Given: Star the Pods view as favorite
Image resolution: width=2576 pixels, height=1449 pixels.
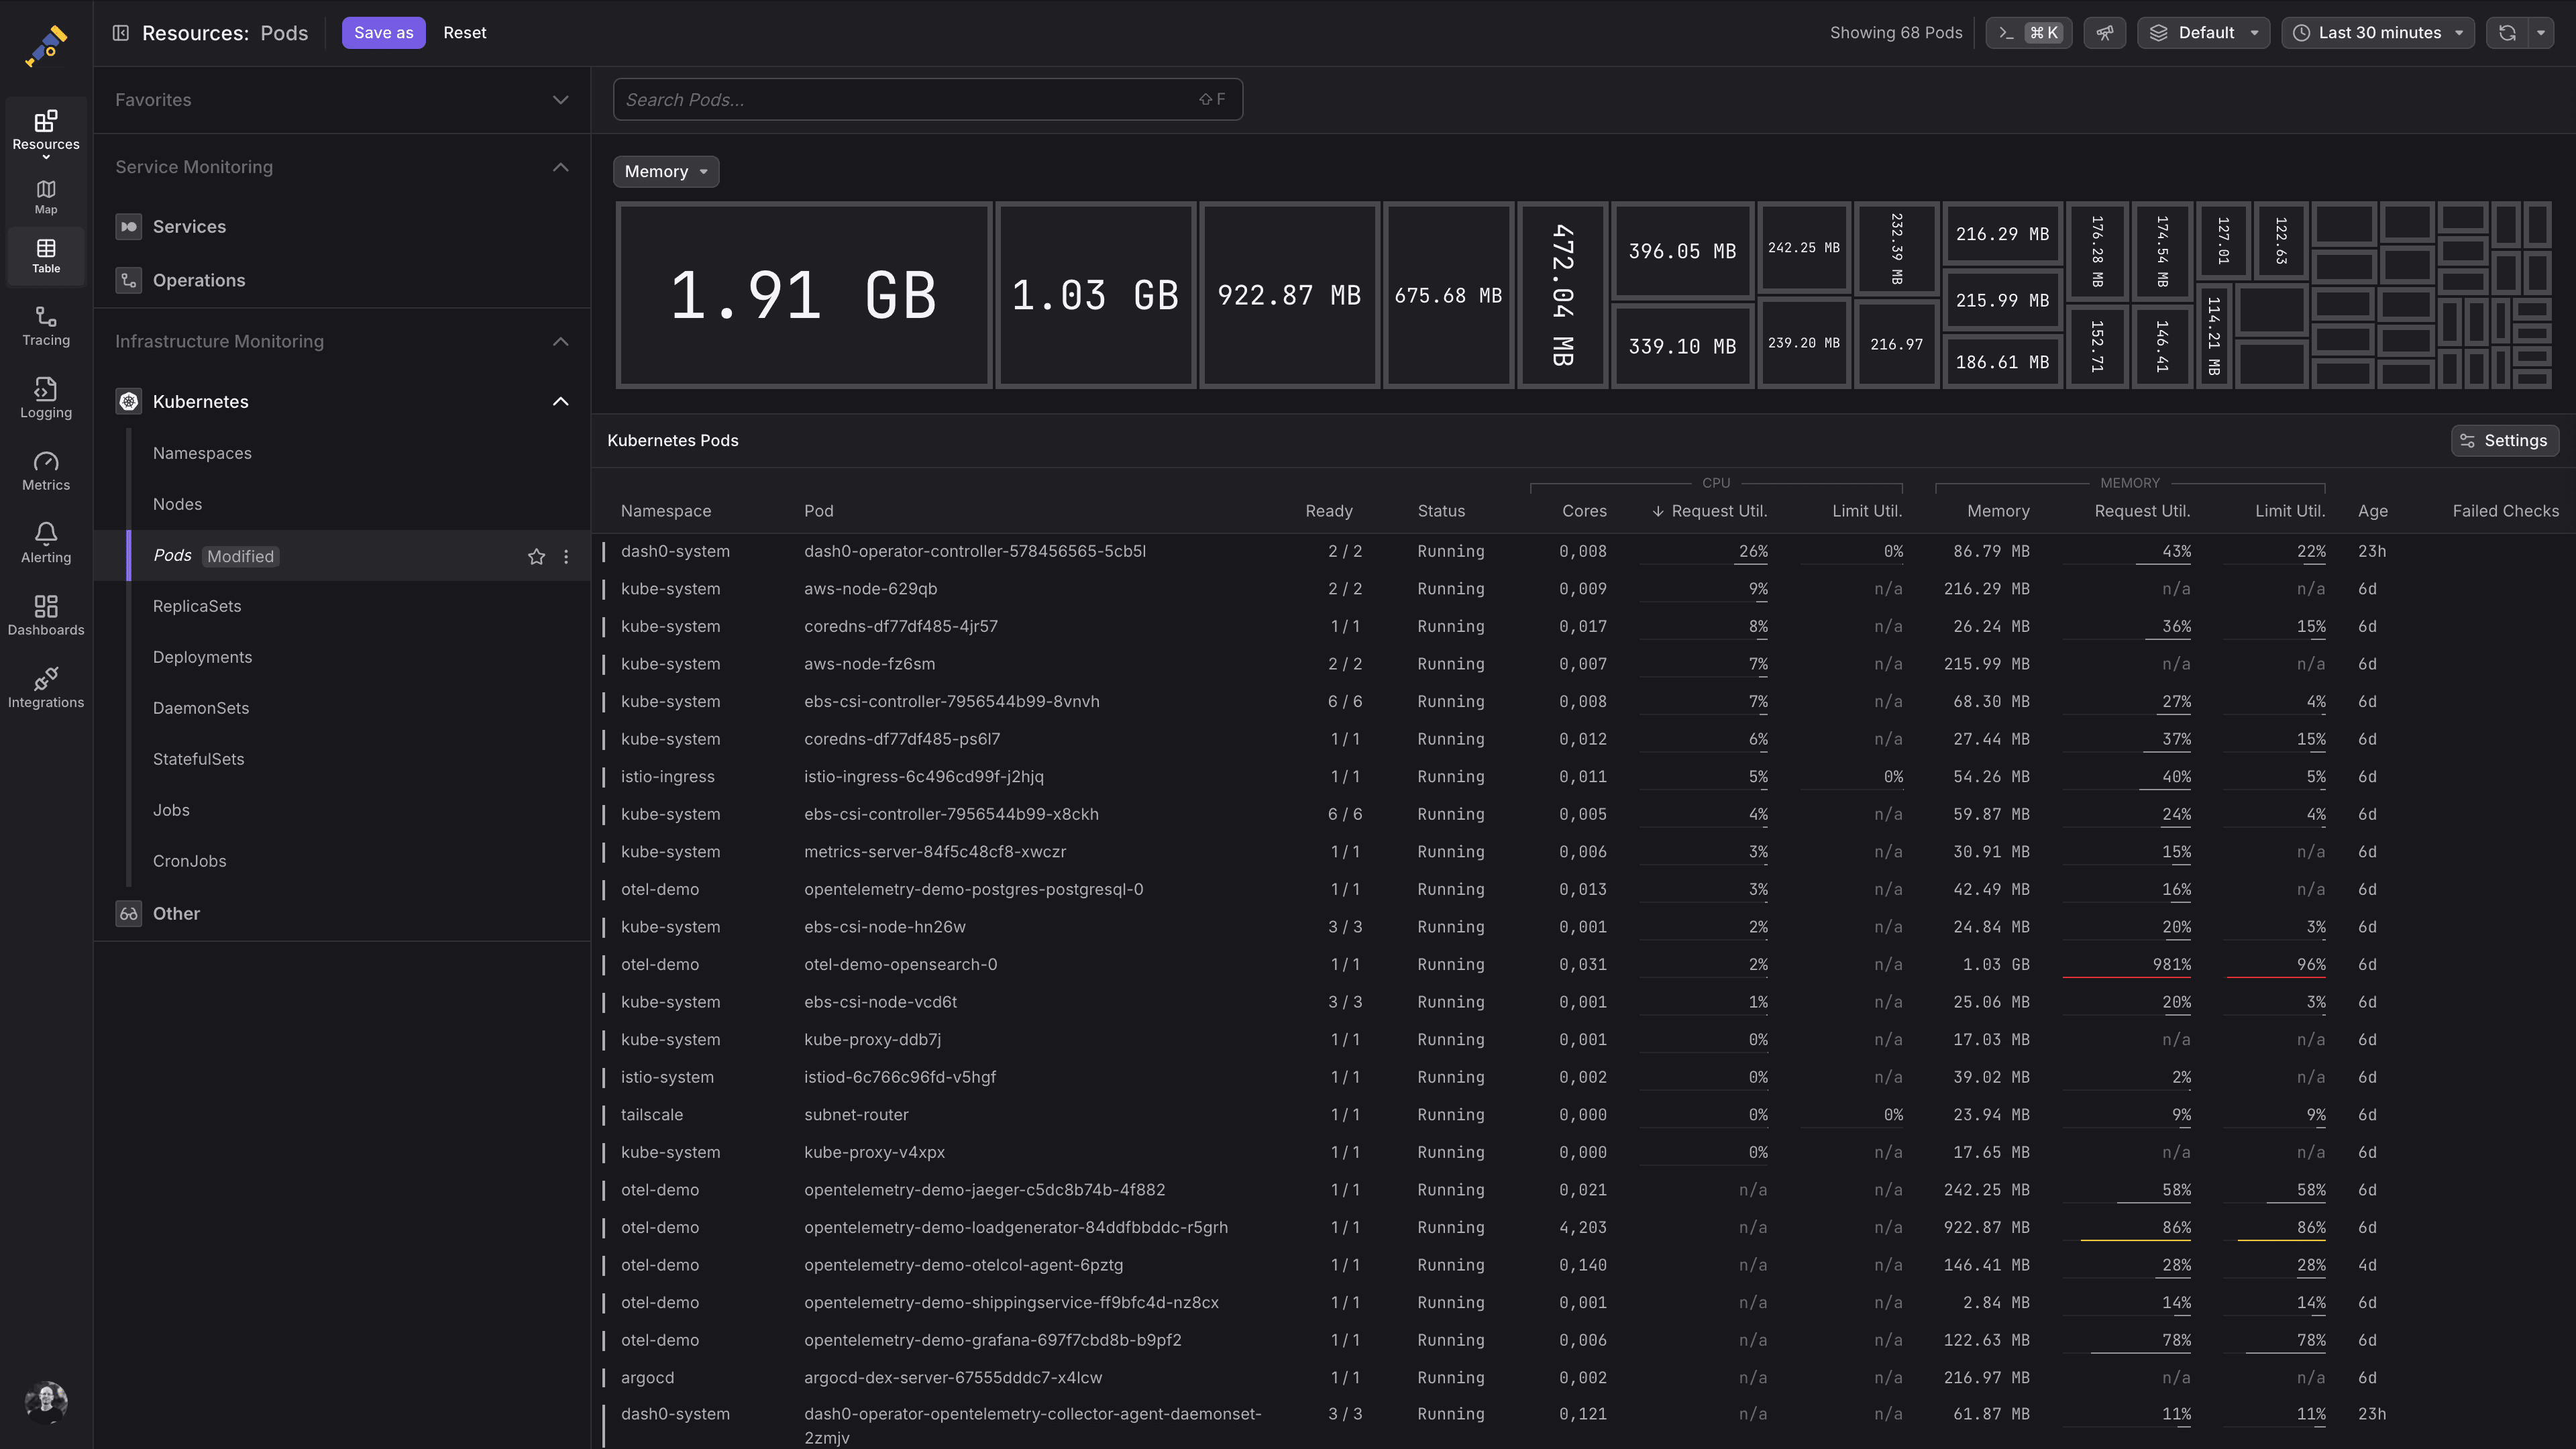Looking at the screenshot, I should pos(536,556).
